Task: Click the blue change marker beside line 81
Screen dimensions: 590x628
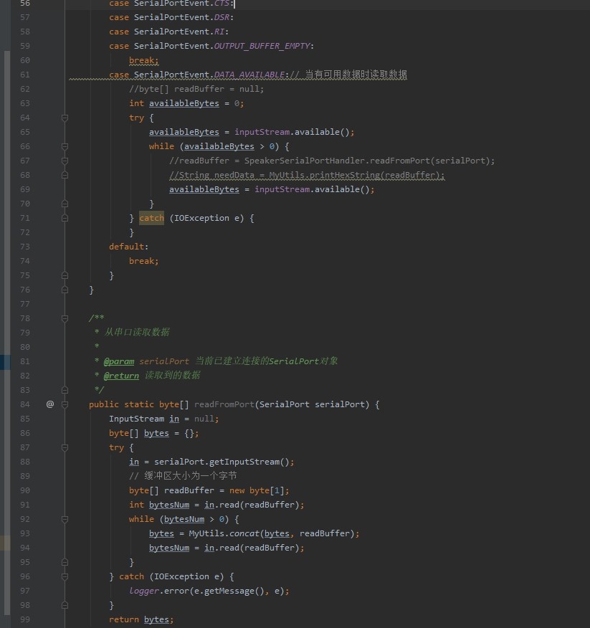Action: 5,361
